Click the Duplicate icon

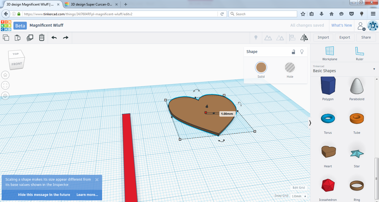coord(30,37)
